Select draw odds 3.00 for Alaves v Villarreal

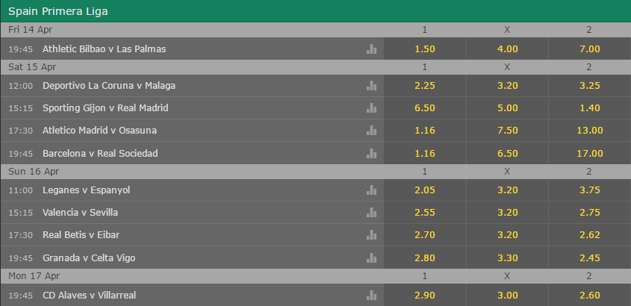tap(507, 296)
